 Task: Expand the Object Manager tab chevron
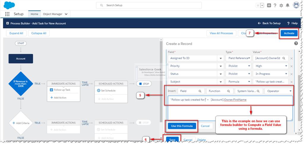66,14
